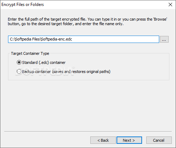Click the blank area below the container group
176x148 pixels.
[88, 105]
